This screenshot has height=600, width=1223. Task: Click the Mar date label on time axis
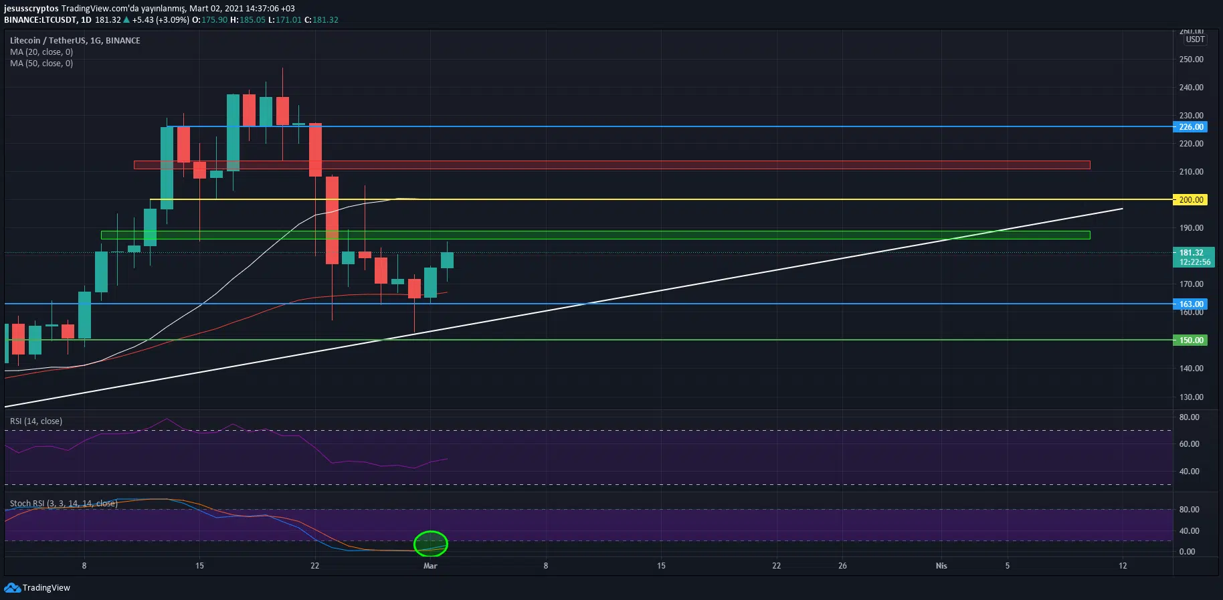pyautogui.click(x=430, y=566)
